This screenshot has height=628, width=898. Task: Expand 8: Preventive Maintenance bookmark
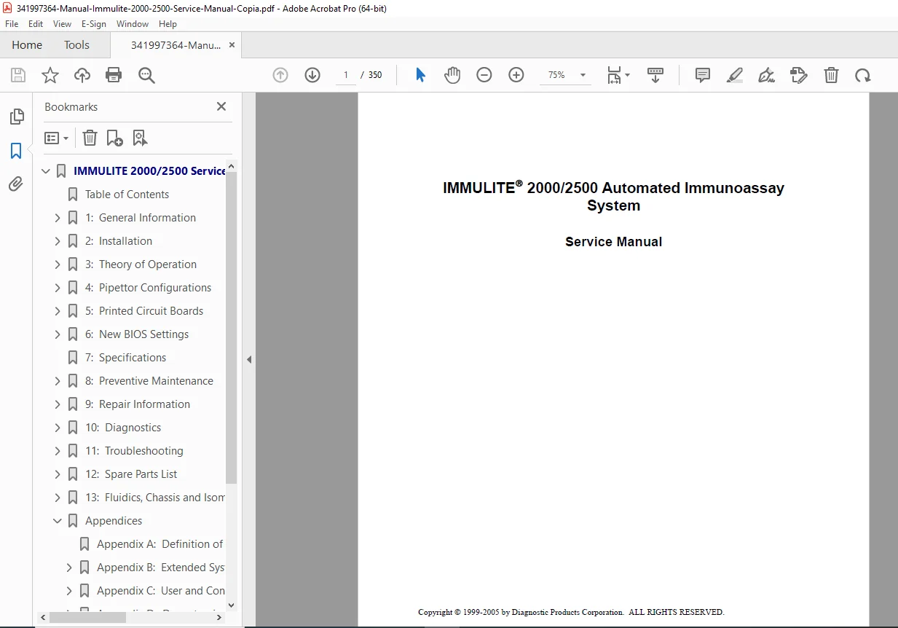(58, 381)
